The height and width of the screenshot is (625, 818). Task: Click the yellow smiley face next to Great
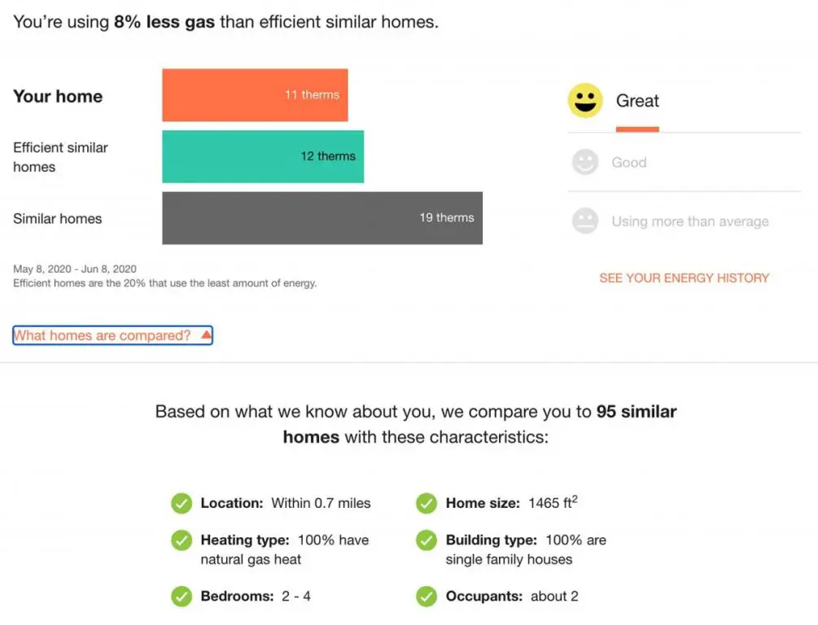pos(585,101)
